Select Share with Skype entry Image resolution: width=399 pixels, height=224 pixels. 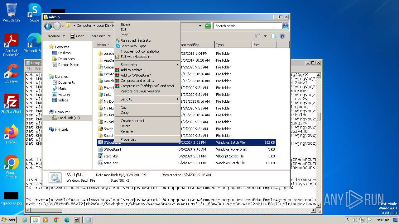(147, 46)
